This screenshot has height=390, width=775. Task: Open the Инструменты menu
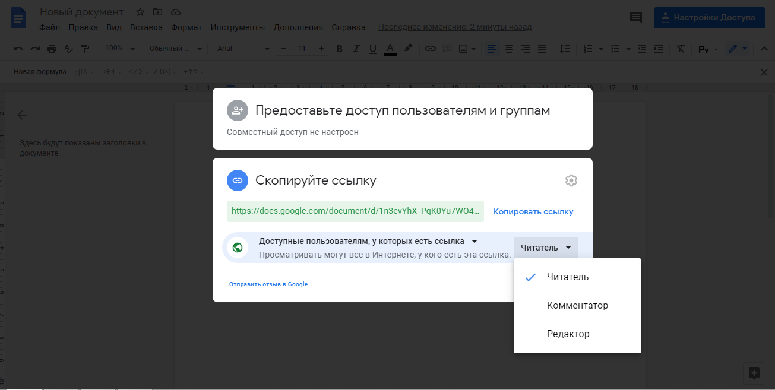[x=238, y=27]
